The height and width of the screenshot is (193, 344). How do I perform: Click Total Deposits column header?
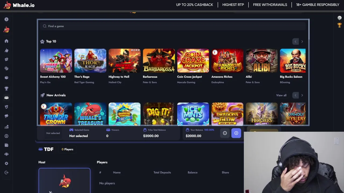pyautogui.click(x=162, y=172)
